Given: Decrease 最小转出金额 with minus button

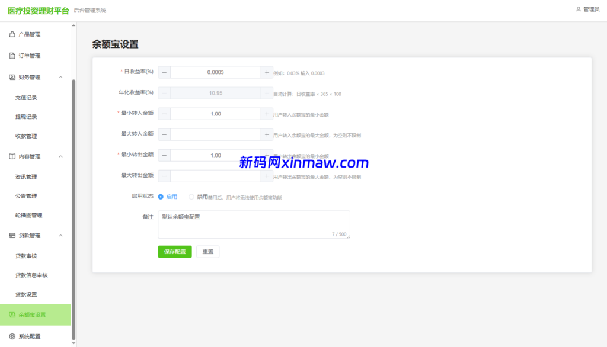Looking at the screenshot, I should [164, 155].
